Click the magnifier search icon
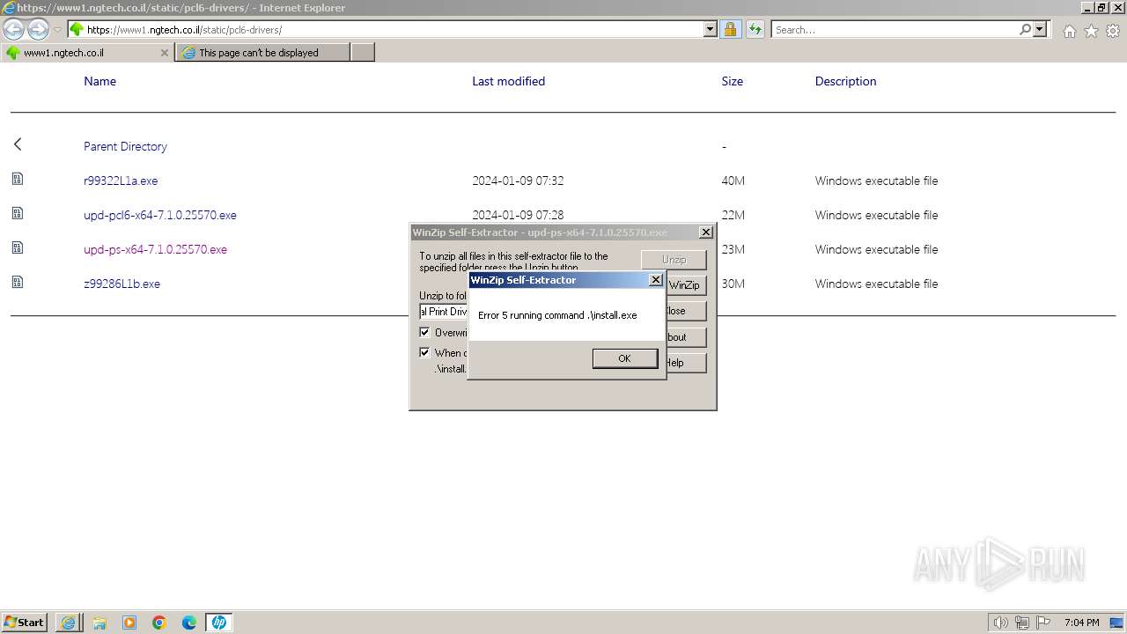1127x634 pixels. [1025, 30]
